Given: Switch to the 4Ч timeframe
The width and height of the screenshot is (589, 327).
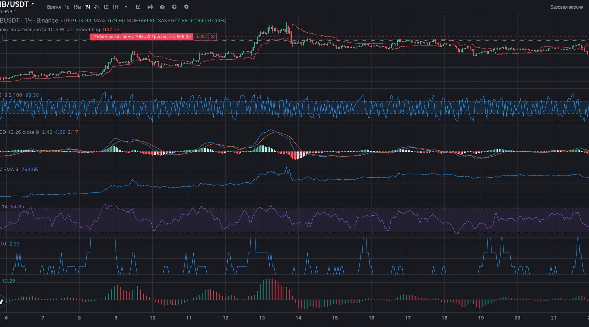Looking at the screenshot, I should [x=97, y=7].
